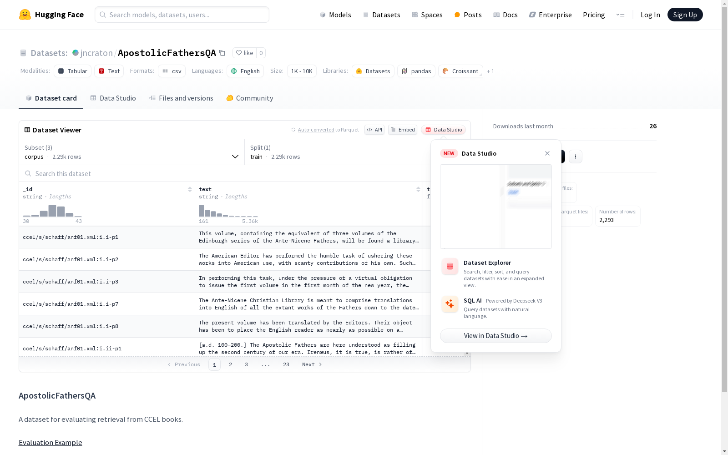728x455 pixels.
Task: Open the vertical three-dot options button
Action: coord(576,157)
